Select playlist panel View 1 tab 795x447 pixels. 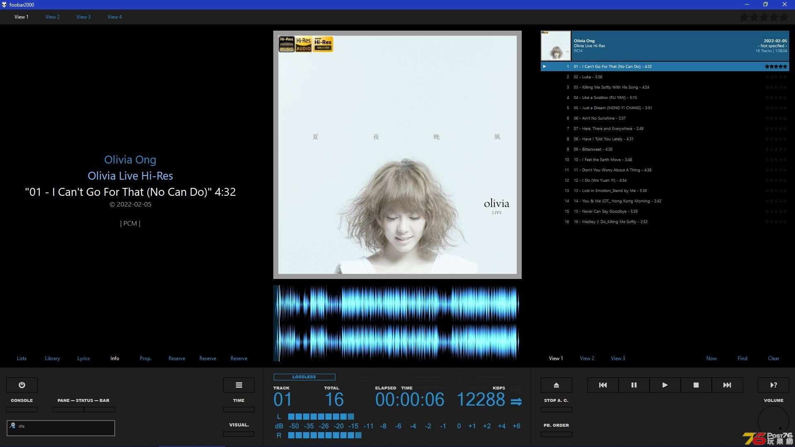click(556, 358)
